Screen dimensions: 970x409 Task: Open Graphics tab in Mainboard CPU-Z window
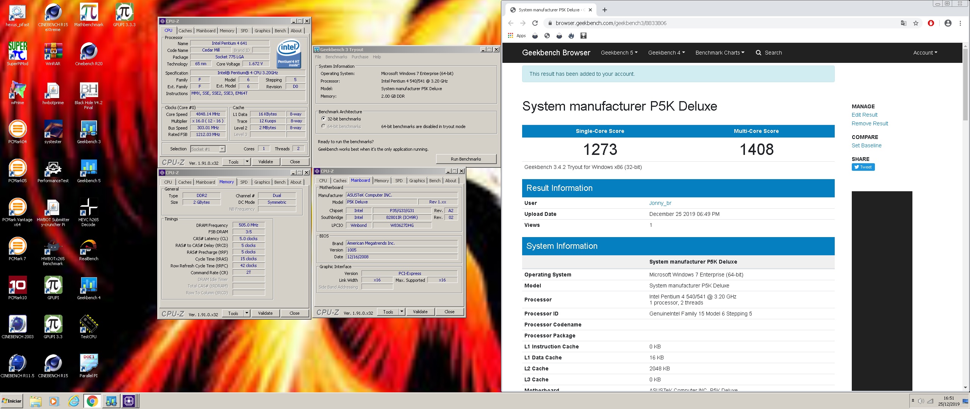click(x=417, y=181)
